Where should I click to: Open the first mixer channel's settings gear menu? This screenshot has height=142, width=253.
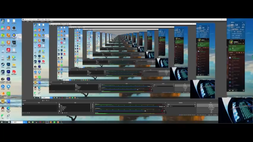pyautogui.click(x=164, y=107)
